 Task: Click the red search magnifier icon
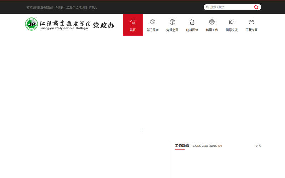tap(256, 7)
